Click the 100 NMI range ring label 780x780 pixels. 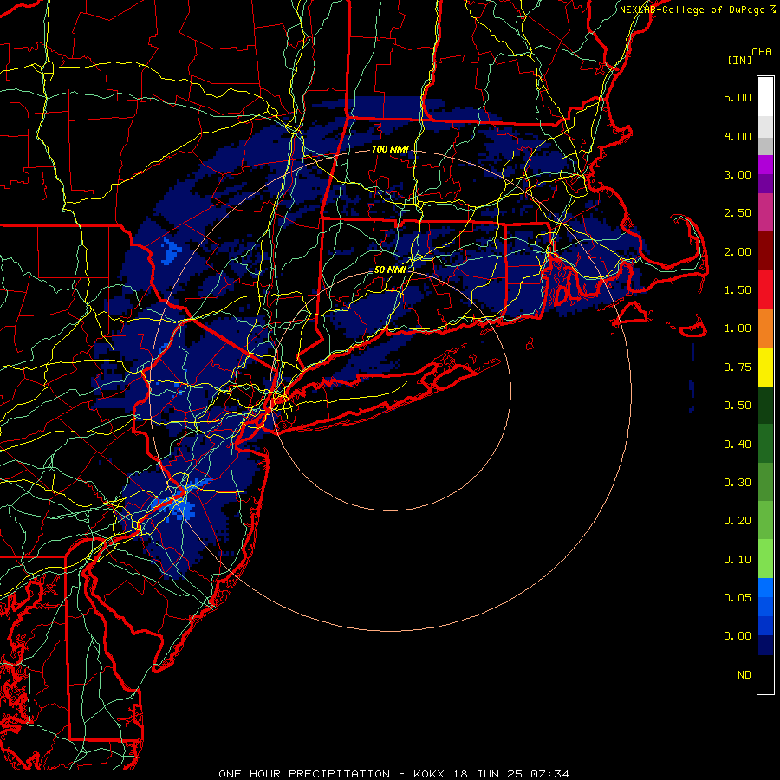pyautogui.click(x=390, y=149)
